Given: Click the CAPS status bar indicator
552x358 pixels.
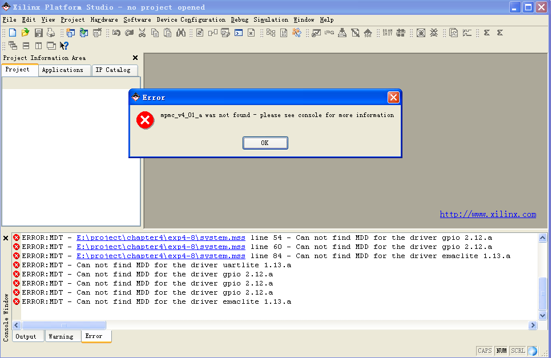Looking at the screenshot, I should click(485, 351).
